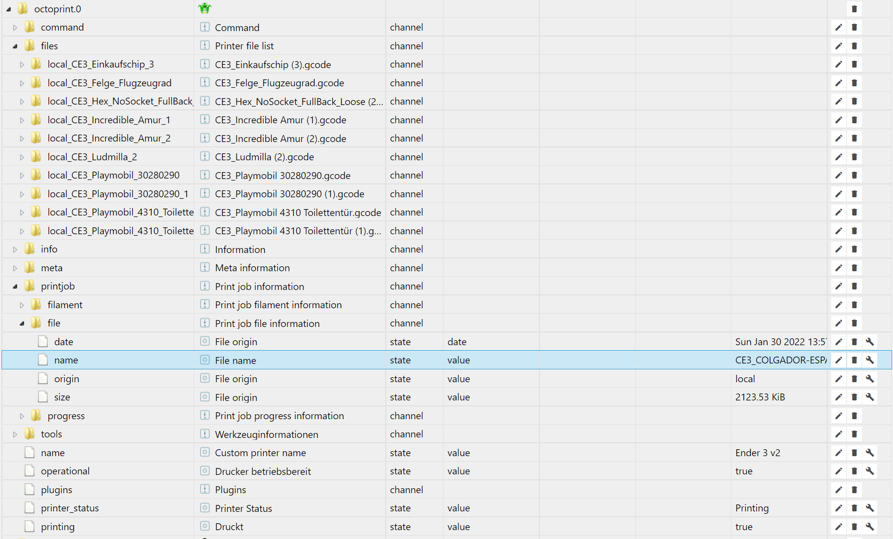Click the 'Printing' status value
This screenshot has height=539, width=893.
(x=752, y=508)
